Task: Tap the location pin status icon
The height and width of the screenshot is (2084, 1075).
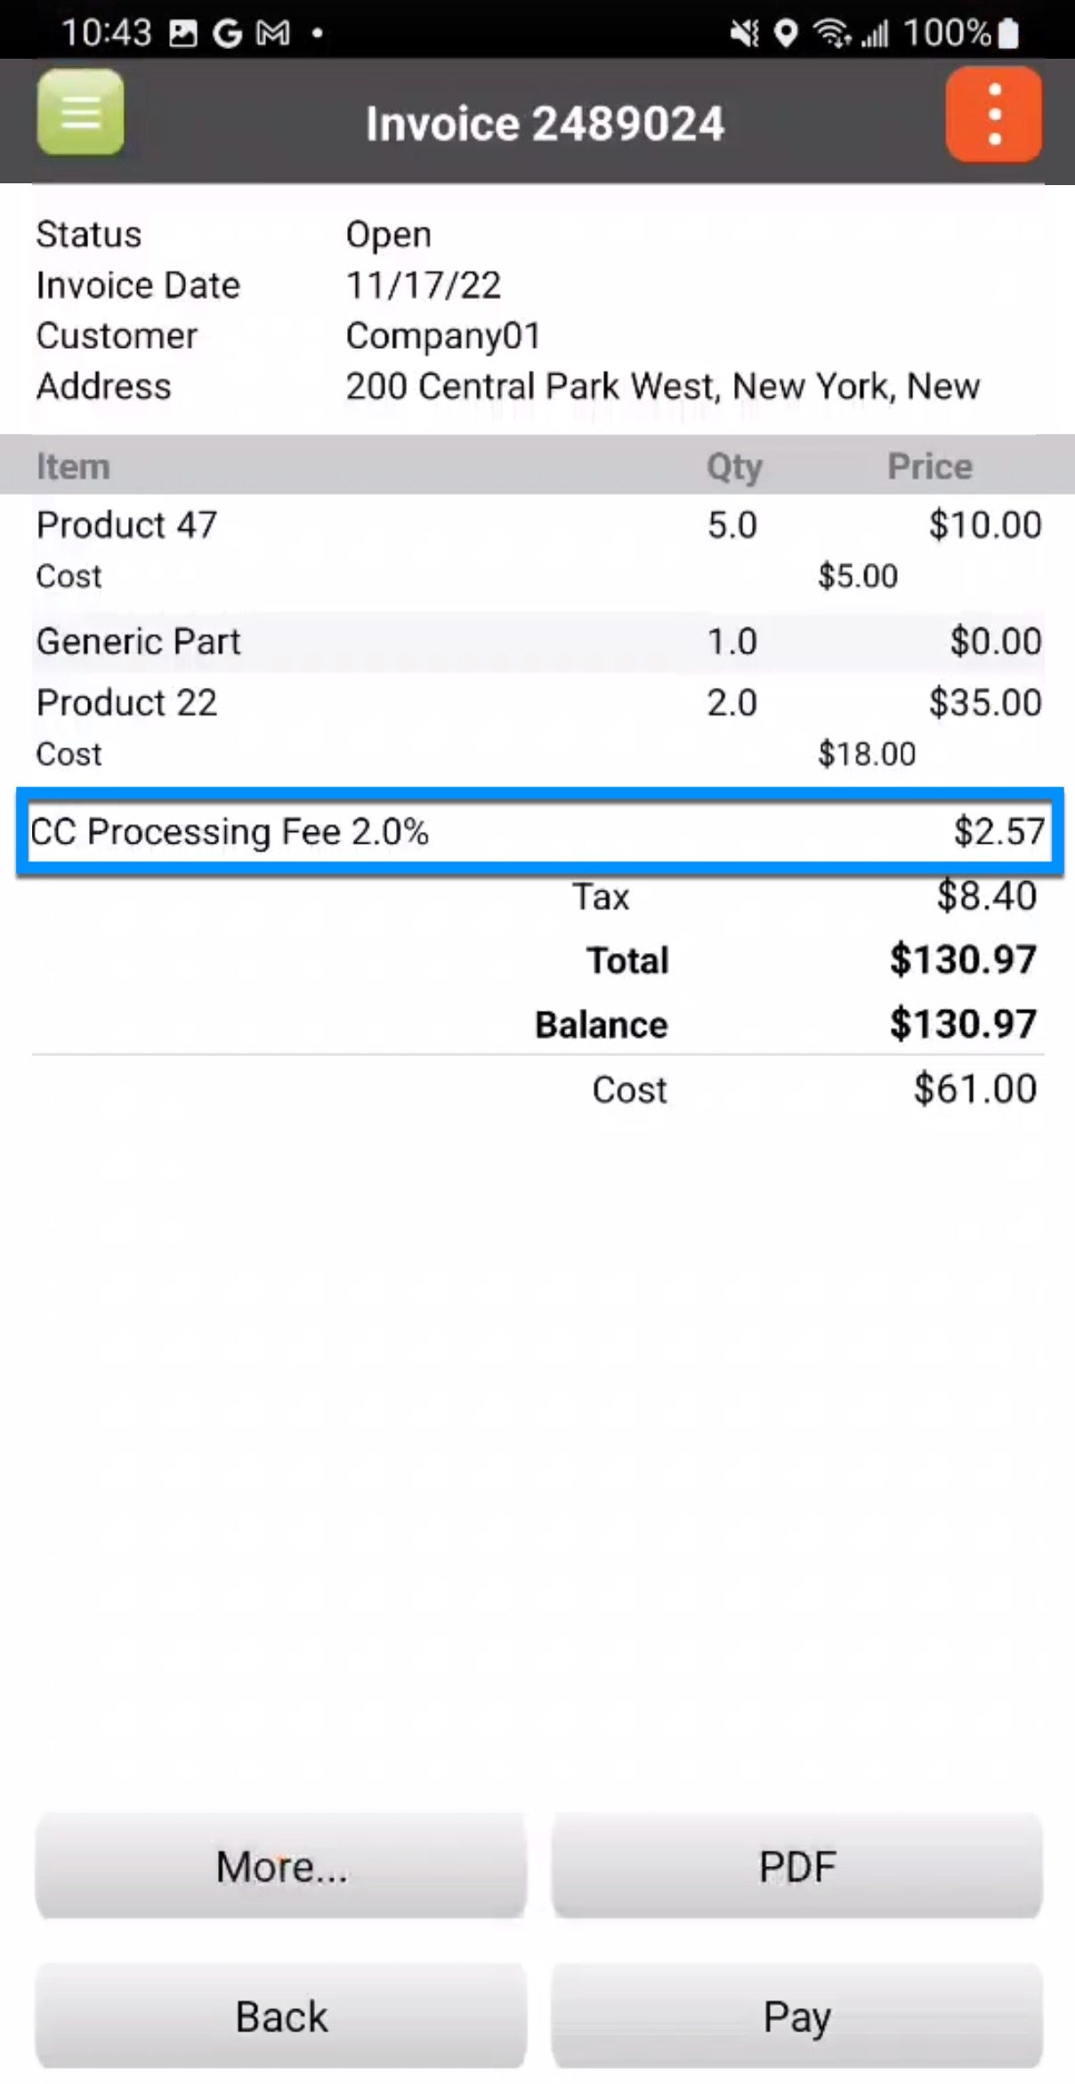Action: coord(785,34)
